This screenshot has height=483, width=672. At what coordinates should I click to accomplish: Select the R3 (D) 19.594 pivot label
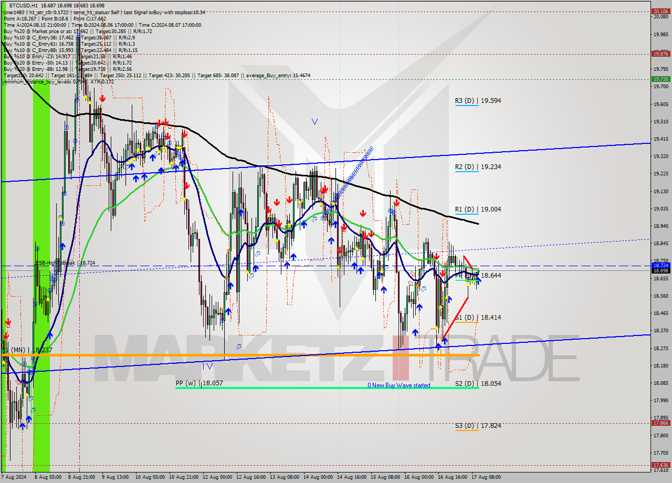[478, 100]
